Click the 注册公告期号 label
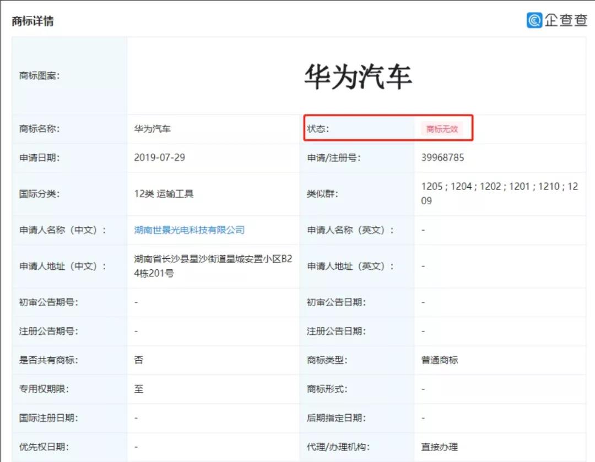 48,331
